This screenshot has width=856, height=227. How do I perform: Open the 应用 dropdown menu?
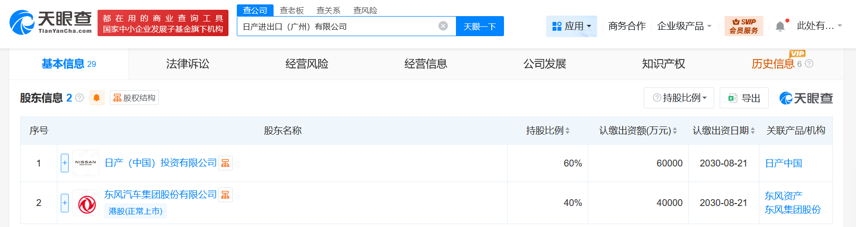click(x=572, y=26)
